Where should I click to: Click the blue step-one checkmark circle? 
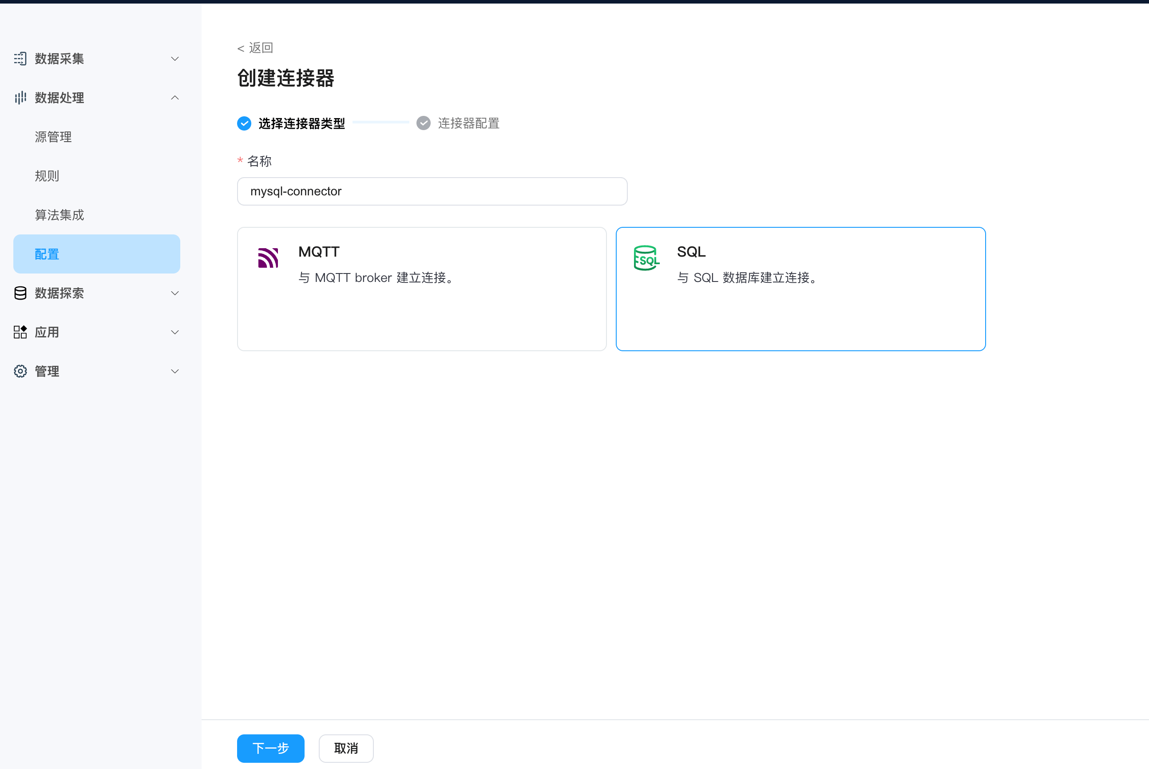(244, 123)
